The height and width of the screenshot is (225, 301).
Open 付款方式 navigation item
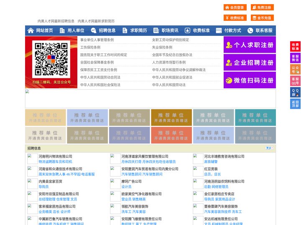tap(233, 30)
